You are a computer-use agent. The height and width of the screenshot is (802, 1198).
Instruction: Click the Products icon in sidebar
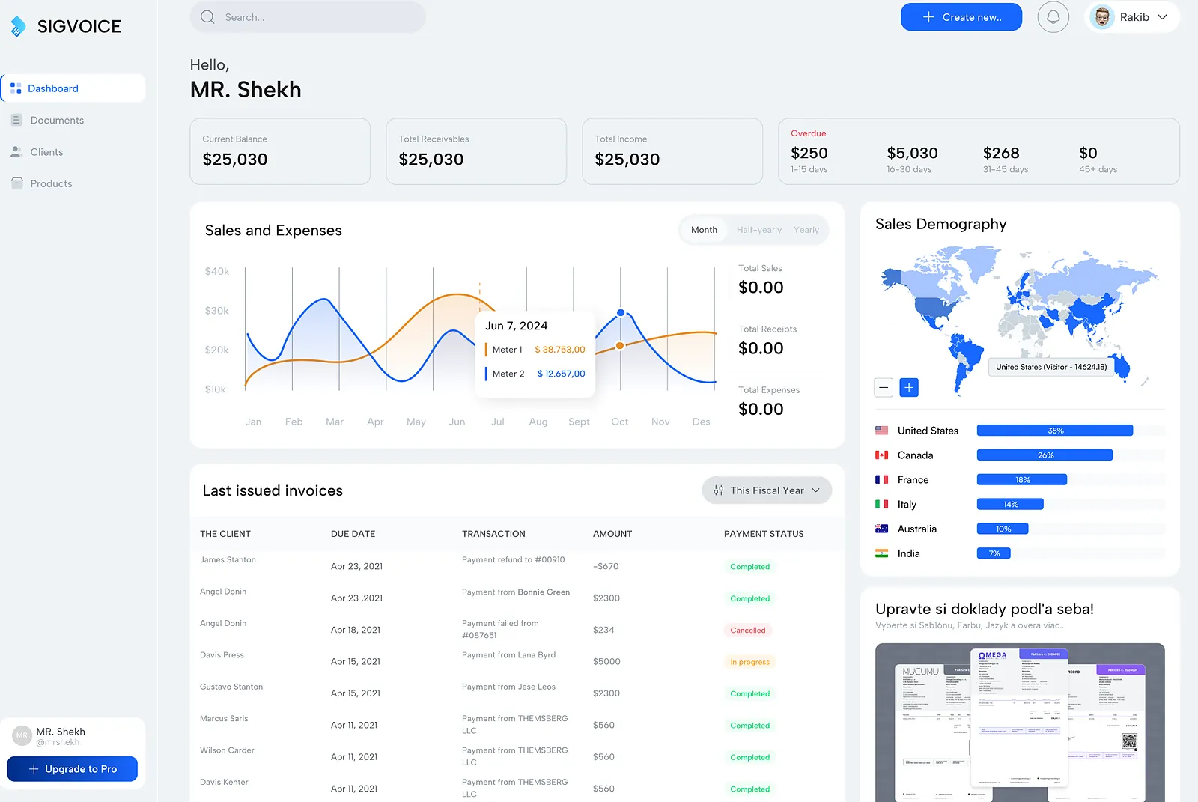(16, 183)
